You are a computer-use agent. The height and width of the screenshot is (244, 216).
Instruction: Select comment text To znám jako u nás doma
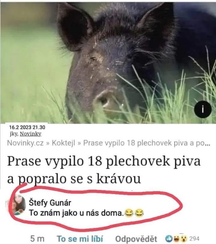(76, 213)
